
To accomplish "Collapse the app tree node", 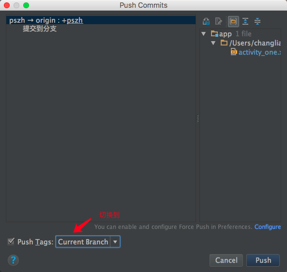I will [204, 34].
